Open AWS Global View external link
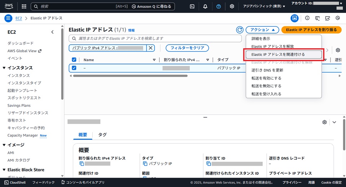Image resolution: width=346 pixels, height=187 pixels. pyautogui.click(x=24, y=51)
